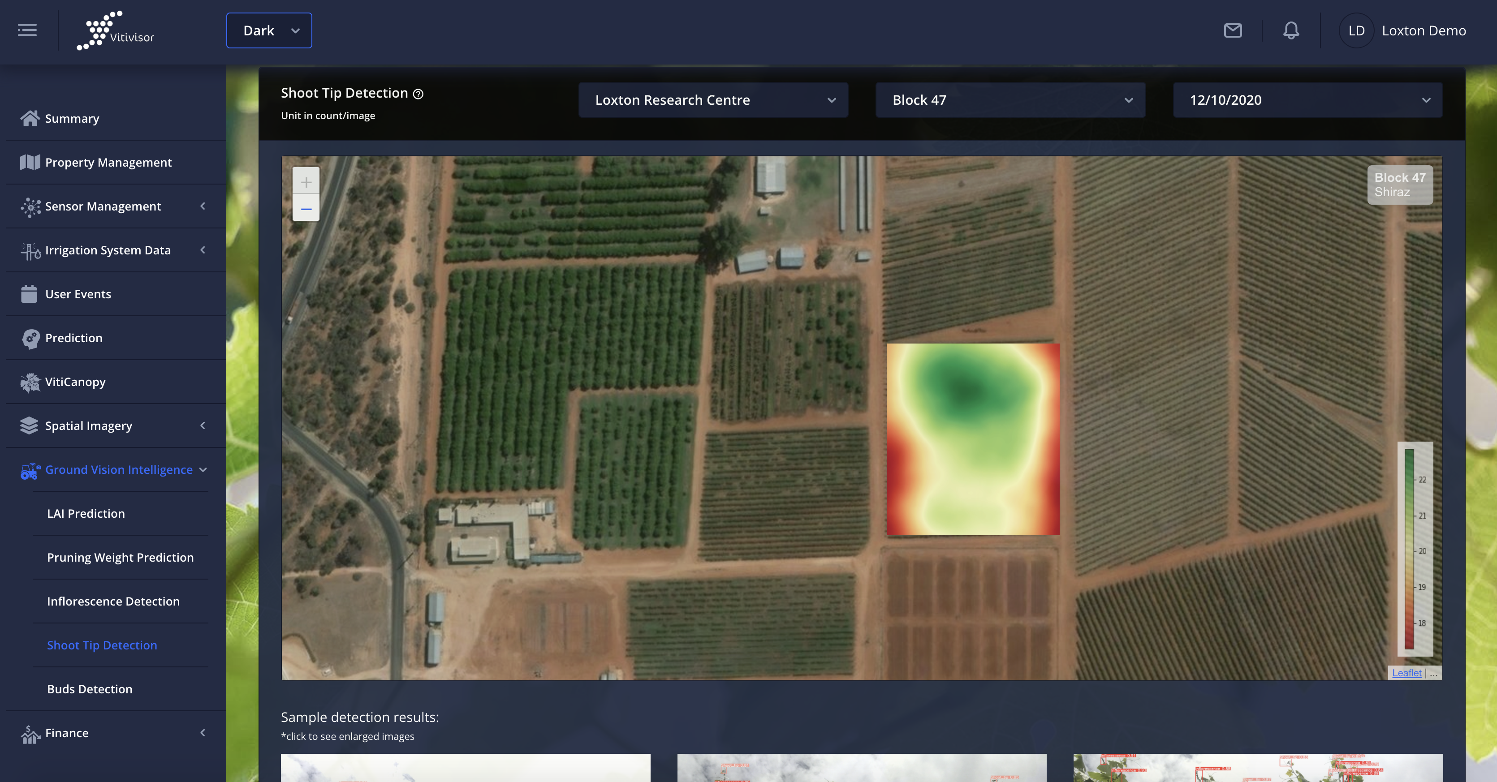
Task: Click the LD user avatar
Action: (1356, 30)
